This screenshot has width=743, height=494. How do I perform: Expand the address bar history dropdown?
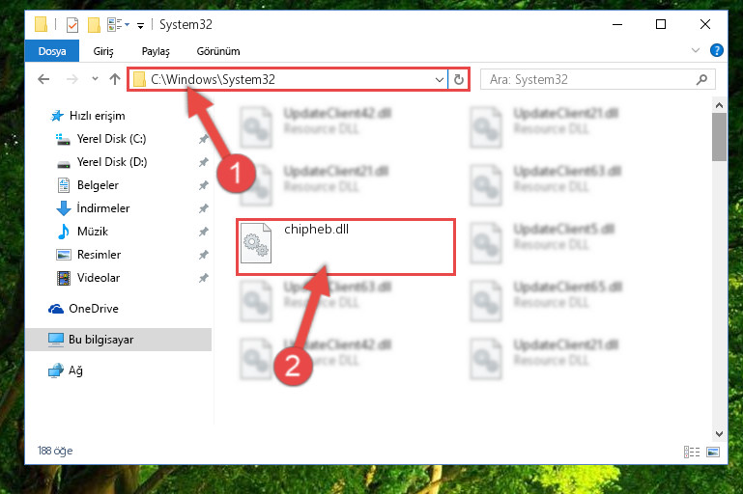[x=440, y=79]
